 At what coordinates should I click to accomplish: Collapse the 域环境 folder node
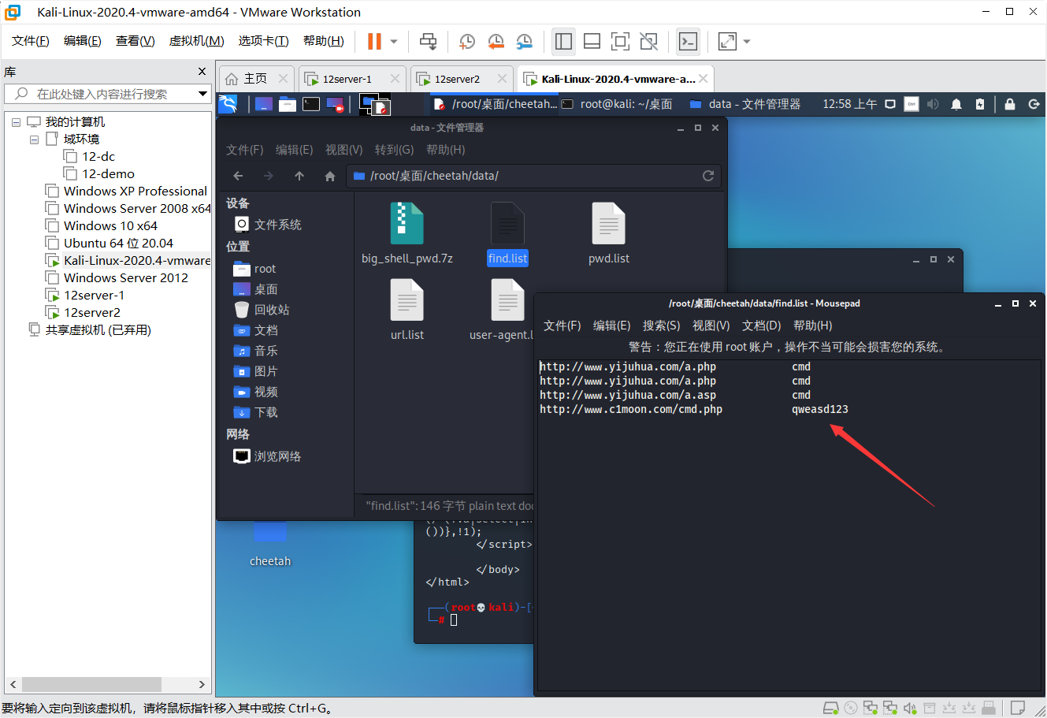coord(34,140)
